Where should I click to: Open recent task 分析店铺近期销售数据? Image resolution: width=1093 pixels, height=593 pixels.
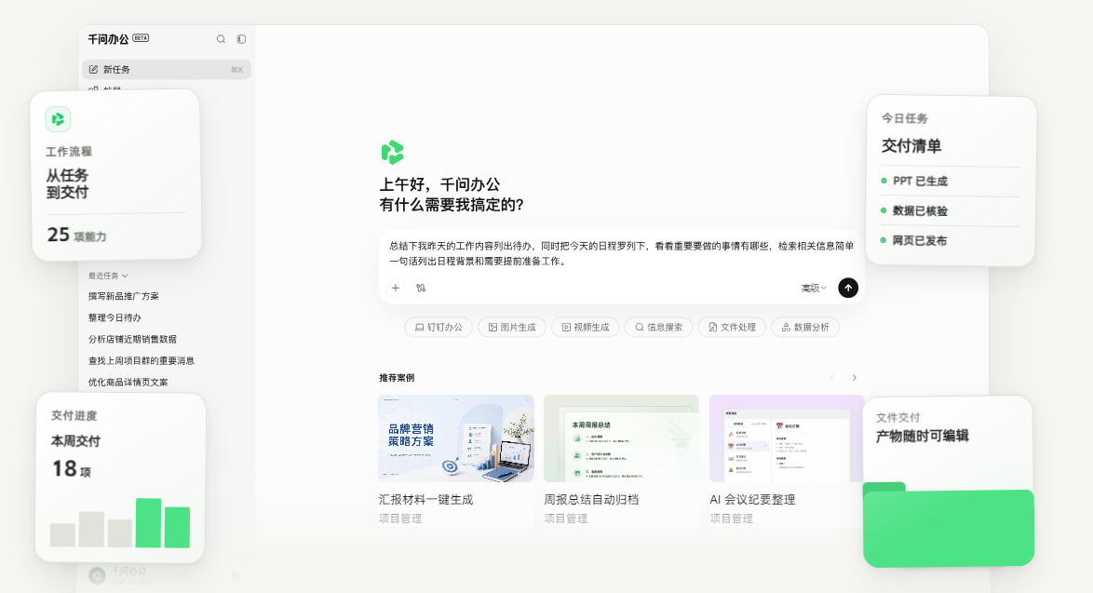(x=132, y=340)
